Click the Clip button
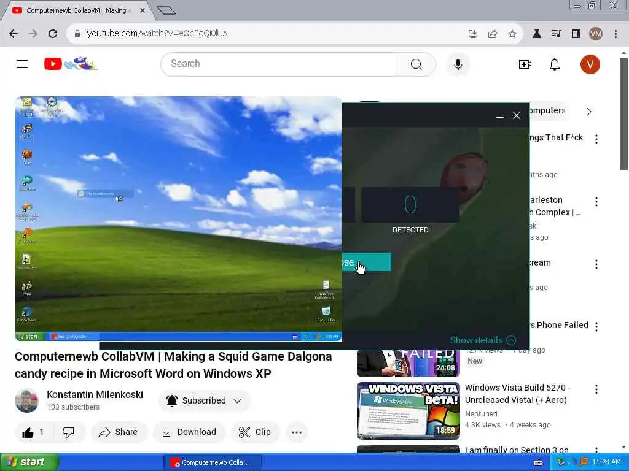629x471 pixels. (x=255, y=432)
